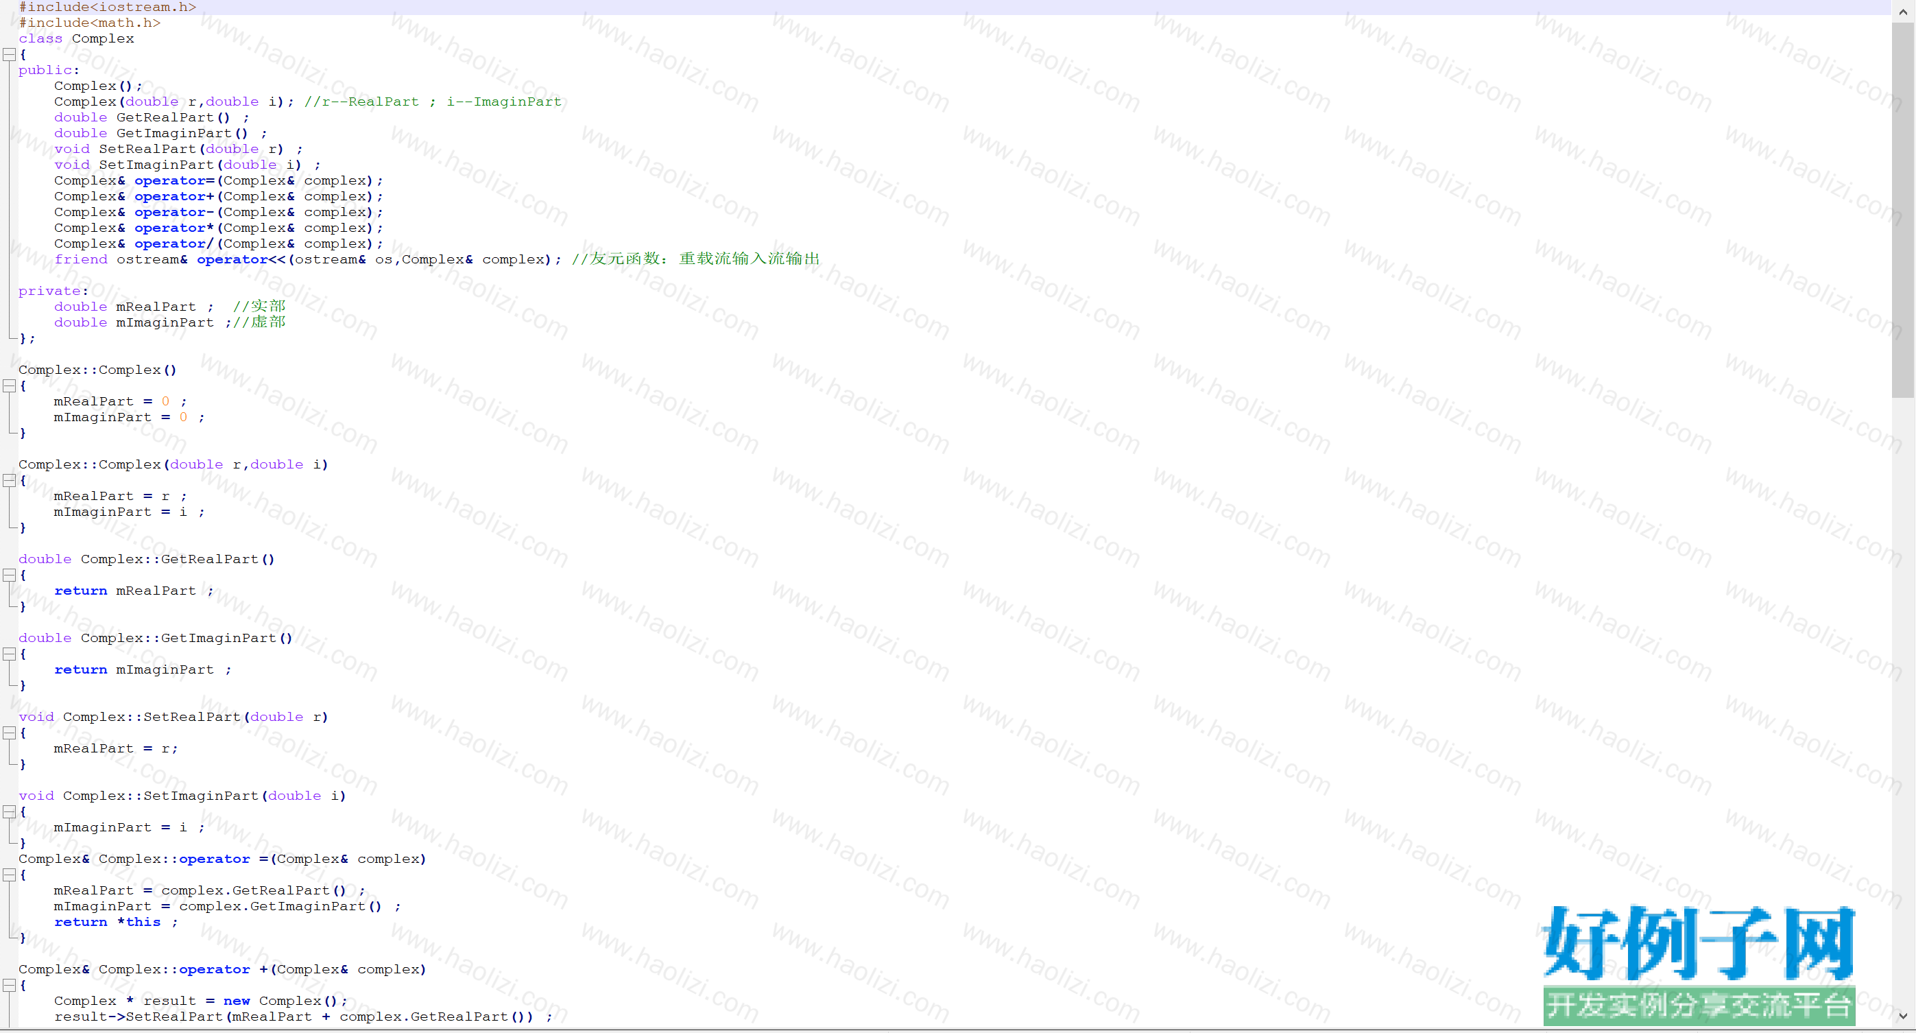Click the mRealPart = r ; statement in constructor
This screenshot has height=1033, width=1916.
point(120,497)
